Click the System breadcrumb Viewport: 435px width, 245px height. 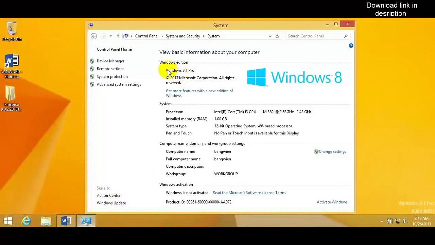click(x=213, y=36)
